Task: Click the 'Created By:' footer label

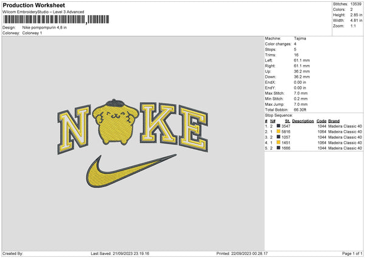Action: (x=13, y=254)
